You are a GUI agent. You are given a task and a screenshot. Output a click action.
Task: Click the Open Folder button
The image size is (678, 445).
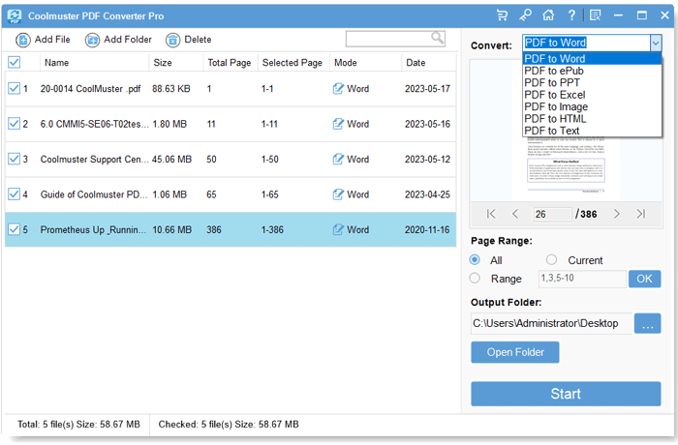click(515, 352)
